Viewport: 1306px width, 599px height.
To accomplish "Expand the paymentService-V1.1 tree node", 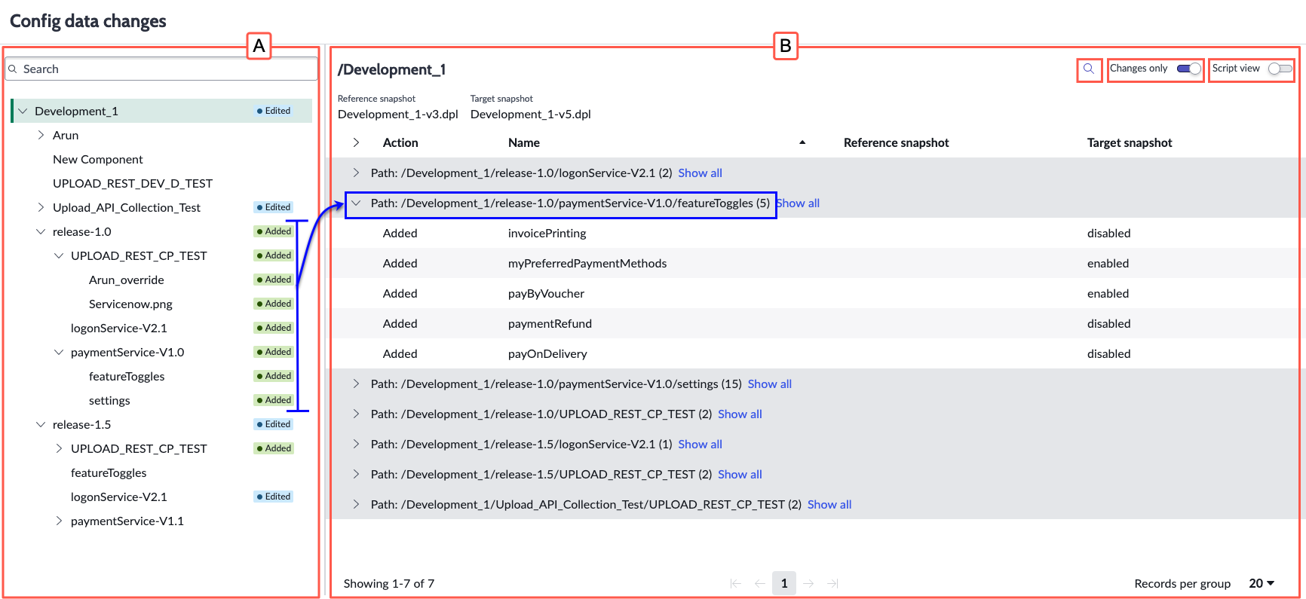I will click(x=59, y=521).
